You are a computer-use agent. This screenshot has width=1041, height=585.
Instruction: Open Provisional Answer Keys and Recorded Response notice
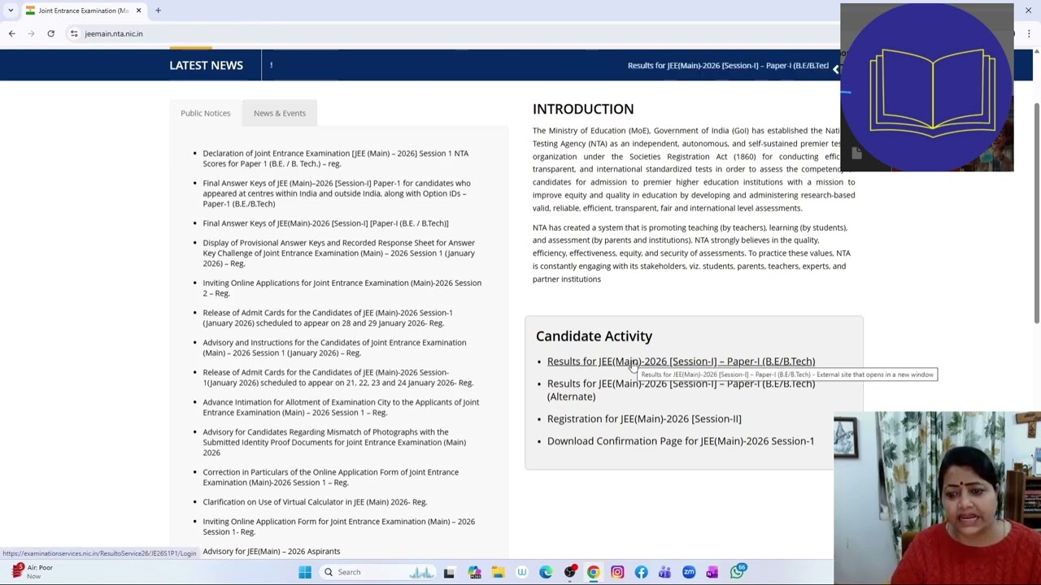(x=338, y=253)
